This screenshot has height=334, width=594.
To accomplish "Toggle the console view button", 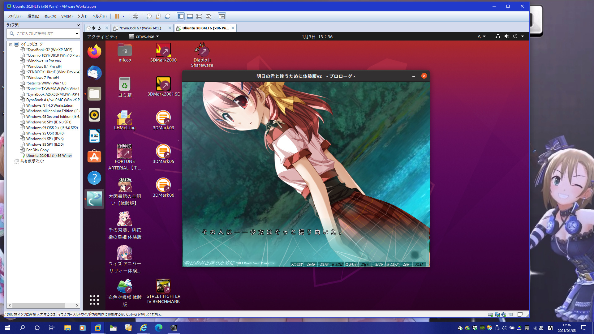I will pyautogui.click(x=222, y=16).
